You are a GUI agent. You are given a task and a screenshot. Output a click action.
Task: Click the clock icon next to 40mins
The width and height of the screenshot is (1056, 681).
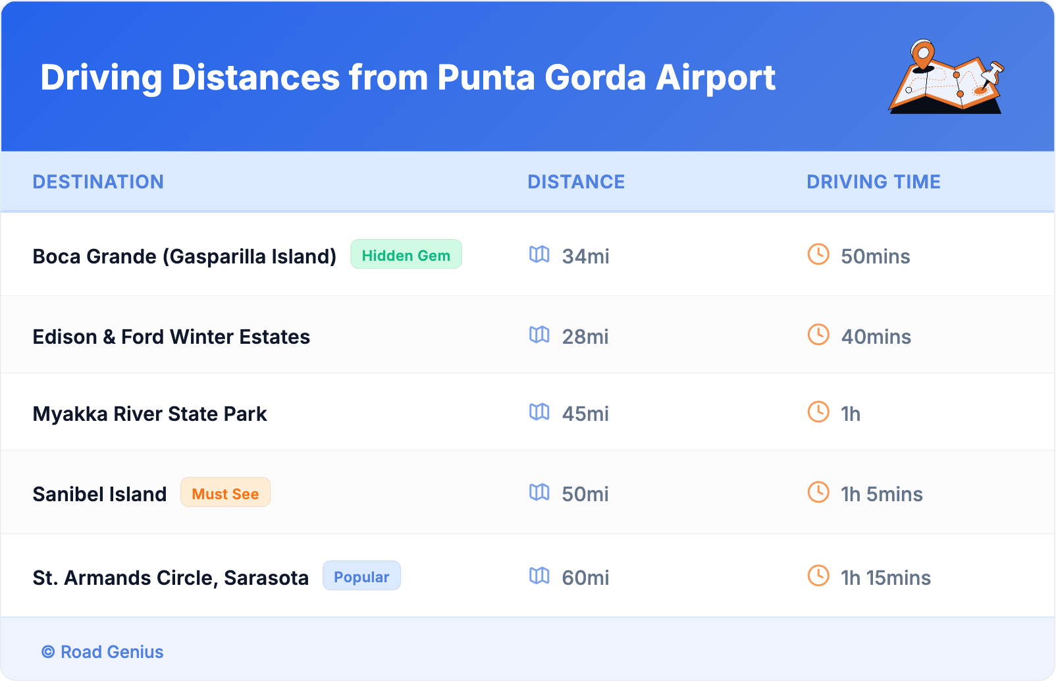tap(818, 336)
